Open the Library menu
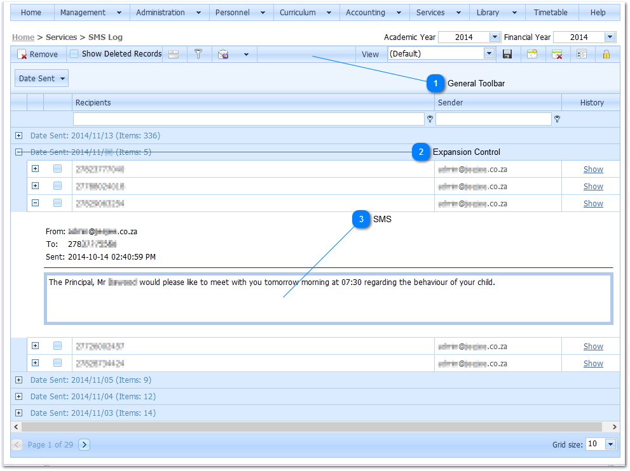 coord(496,13)
